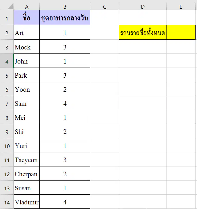Select the cell containing Vladimir
This screenshot has height=209, width=197.
coord(26,202)
